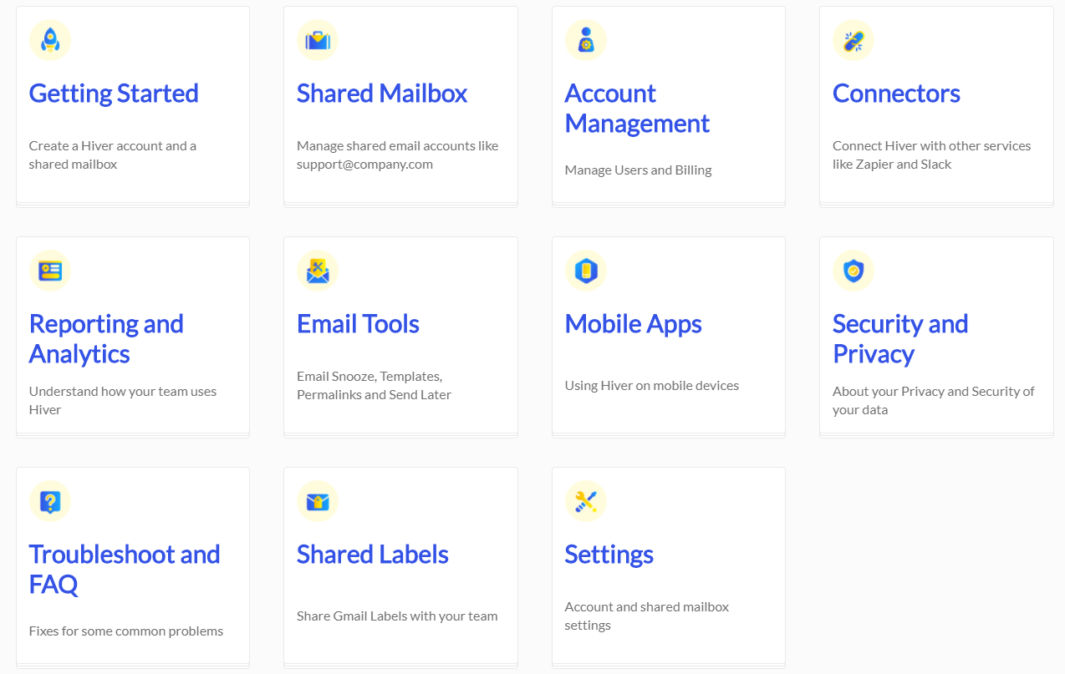Click 'About your Privacy and Security of your data' text
This screenshot has height=674, width=1065.
(934, 400)
